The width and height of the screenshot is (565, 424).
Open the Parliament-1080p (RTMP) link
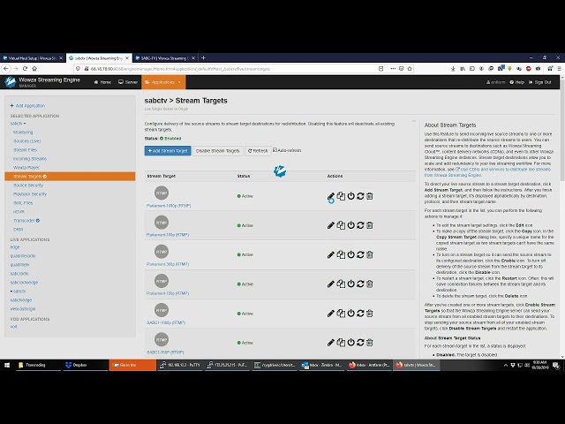coord(169,206)
